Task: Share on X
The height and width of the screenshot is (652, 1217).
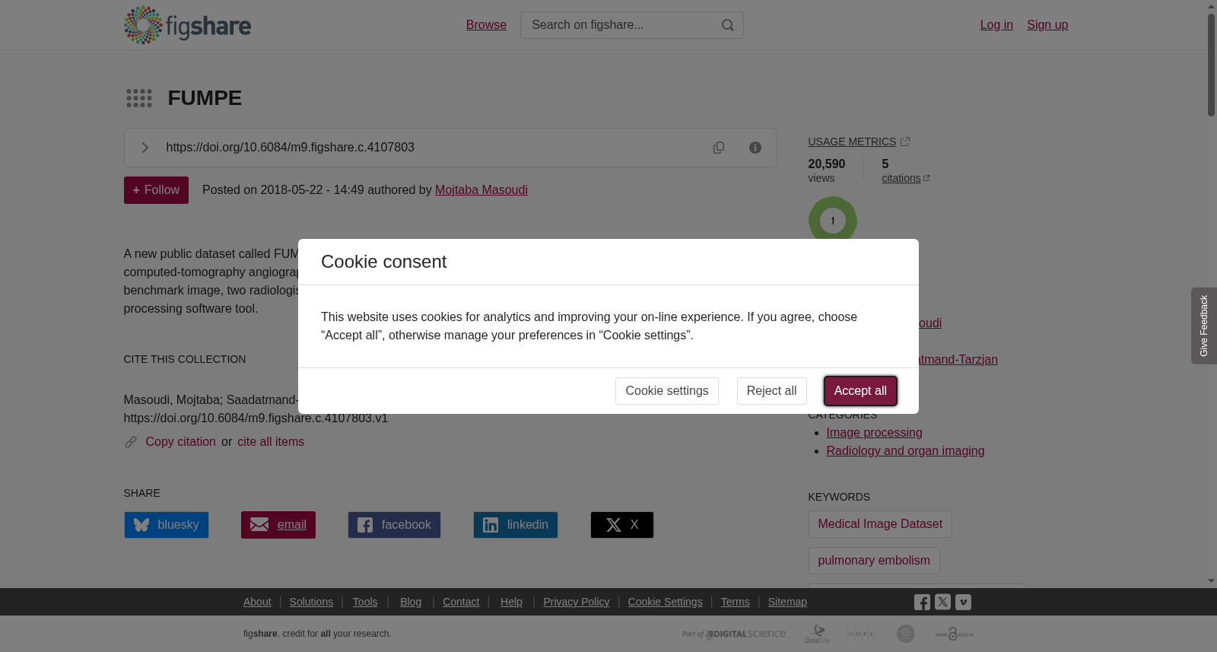Action: coord(622,525)
